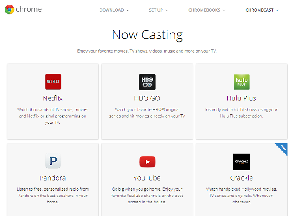
Task: Expand the Chromecast menu arrow
Action: tap(277, 10)
